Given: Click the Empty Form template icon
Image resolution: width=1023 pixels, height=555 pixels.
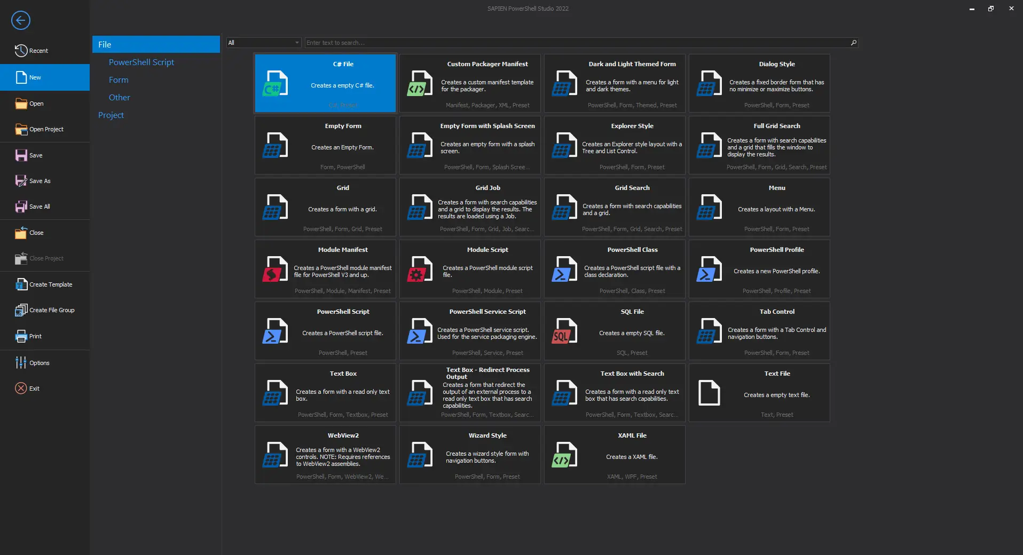Looking at the screenshot, I should click(x=276, y=145).
